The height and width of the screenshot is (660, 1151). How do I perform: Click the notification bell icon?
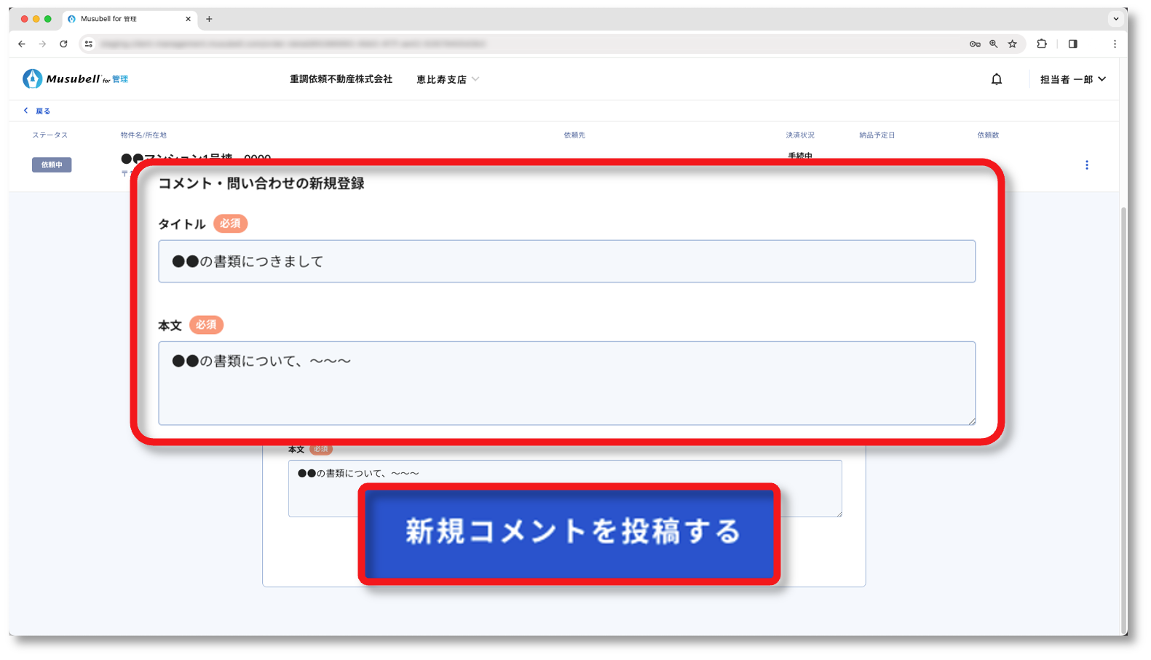[x=997, y=79]
